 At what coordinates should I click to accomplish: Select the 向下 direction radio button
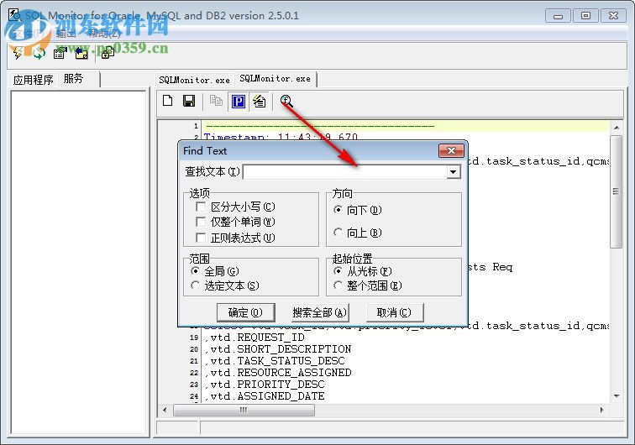pos(338,210)
